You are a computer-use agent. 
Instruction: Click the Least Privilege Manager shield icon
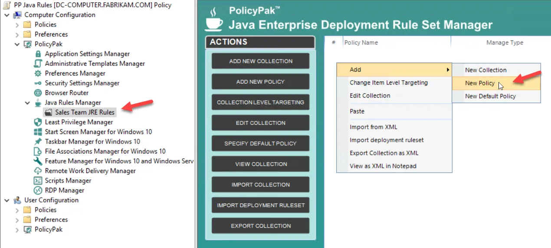click(38, 122)
